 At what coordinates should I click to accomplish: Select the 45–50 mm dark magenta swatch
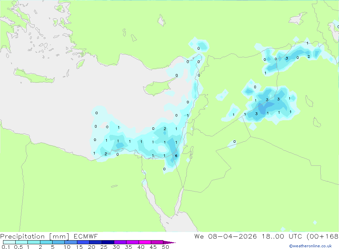157,242
